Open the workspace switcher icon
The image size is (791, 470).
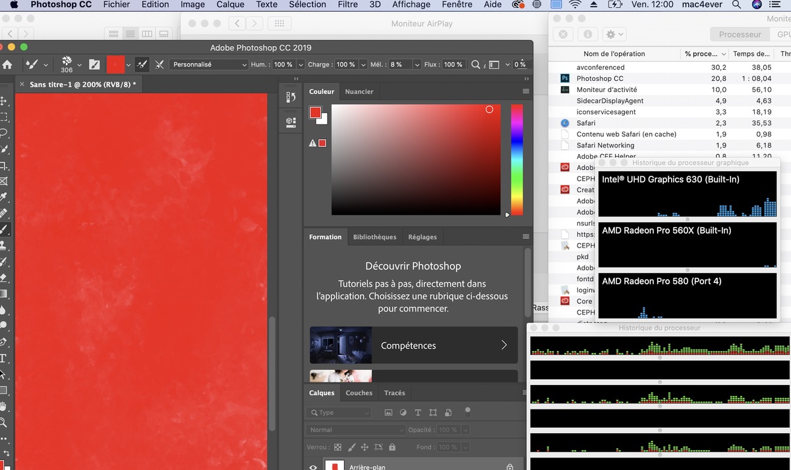click(x=495, y=65)
